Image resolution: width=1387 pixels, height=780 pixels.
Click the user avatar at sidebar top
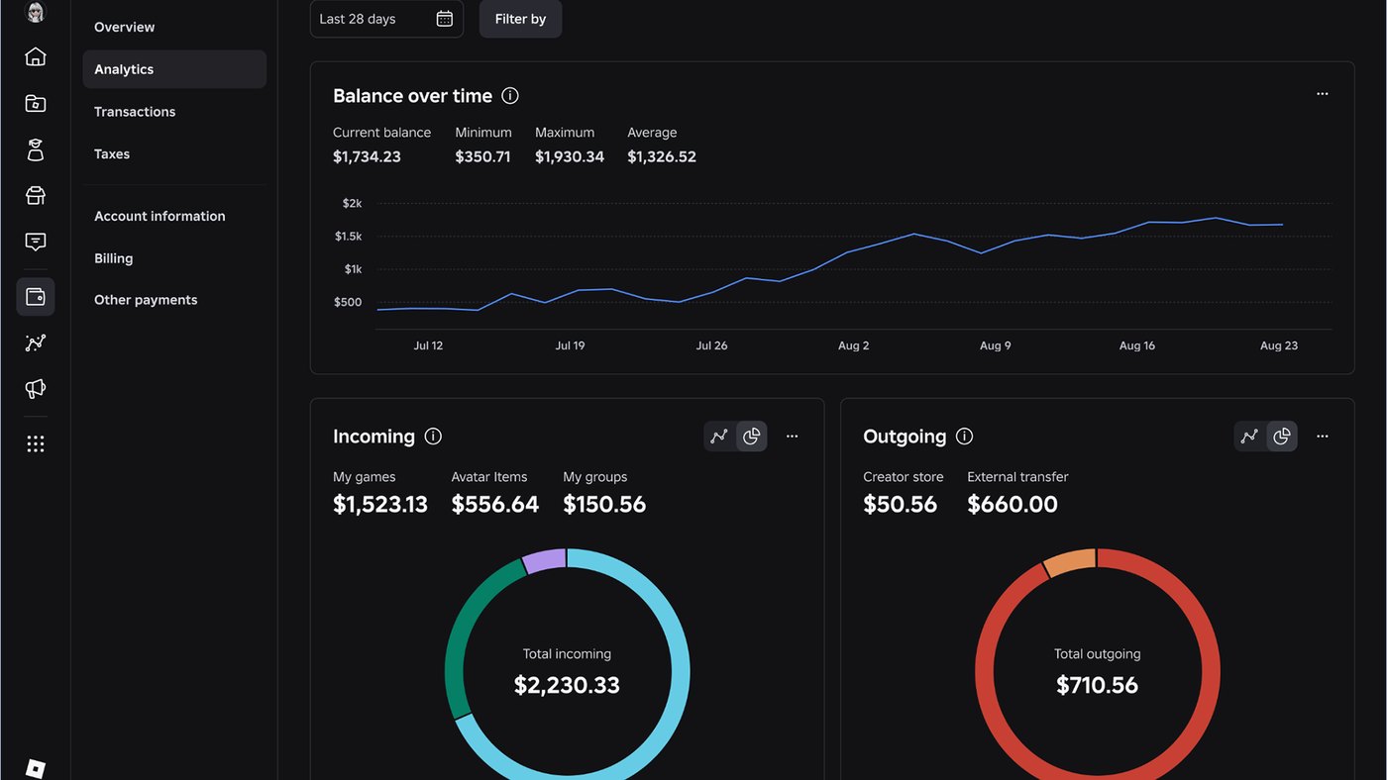pyautogui.click(x=36, y=12)
